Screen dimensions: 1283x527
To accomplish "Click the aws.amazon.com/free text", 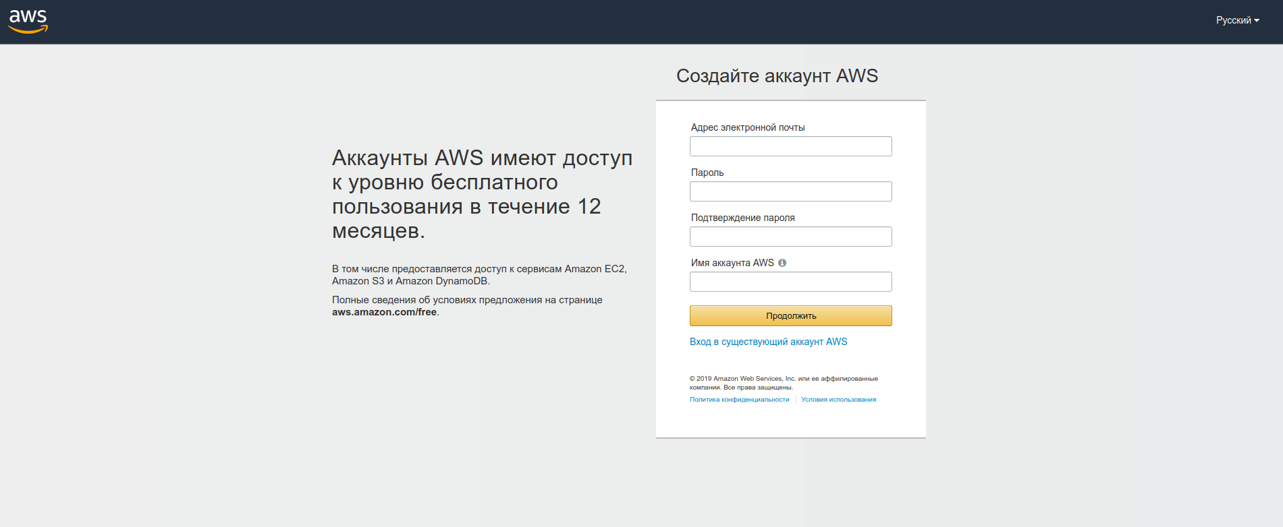I will pyautogui.click(x=384, y=312).
